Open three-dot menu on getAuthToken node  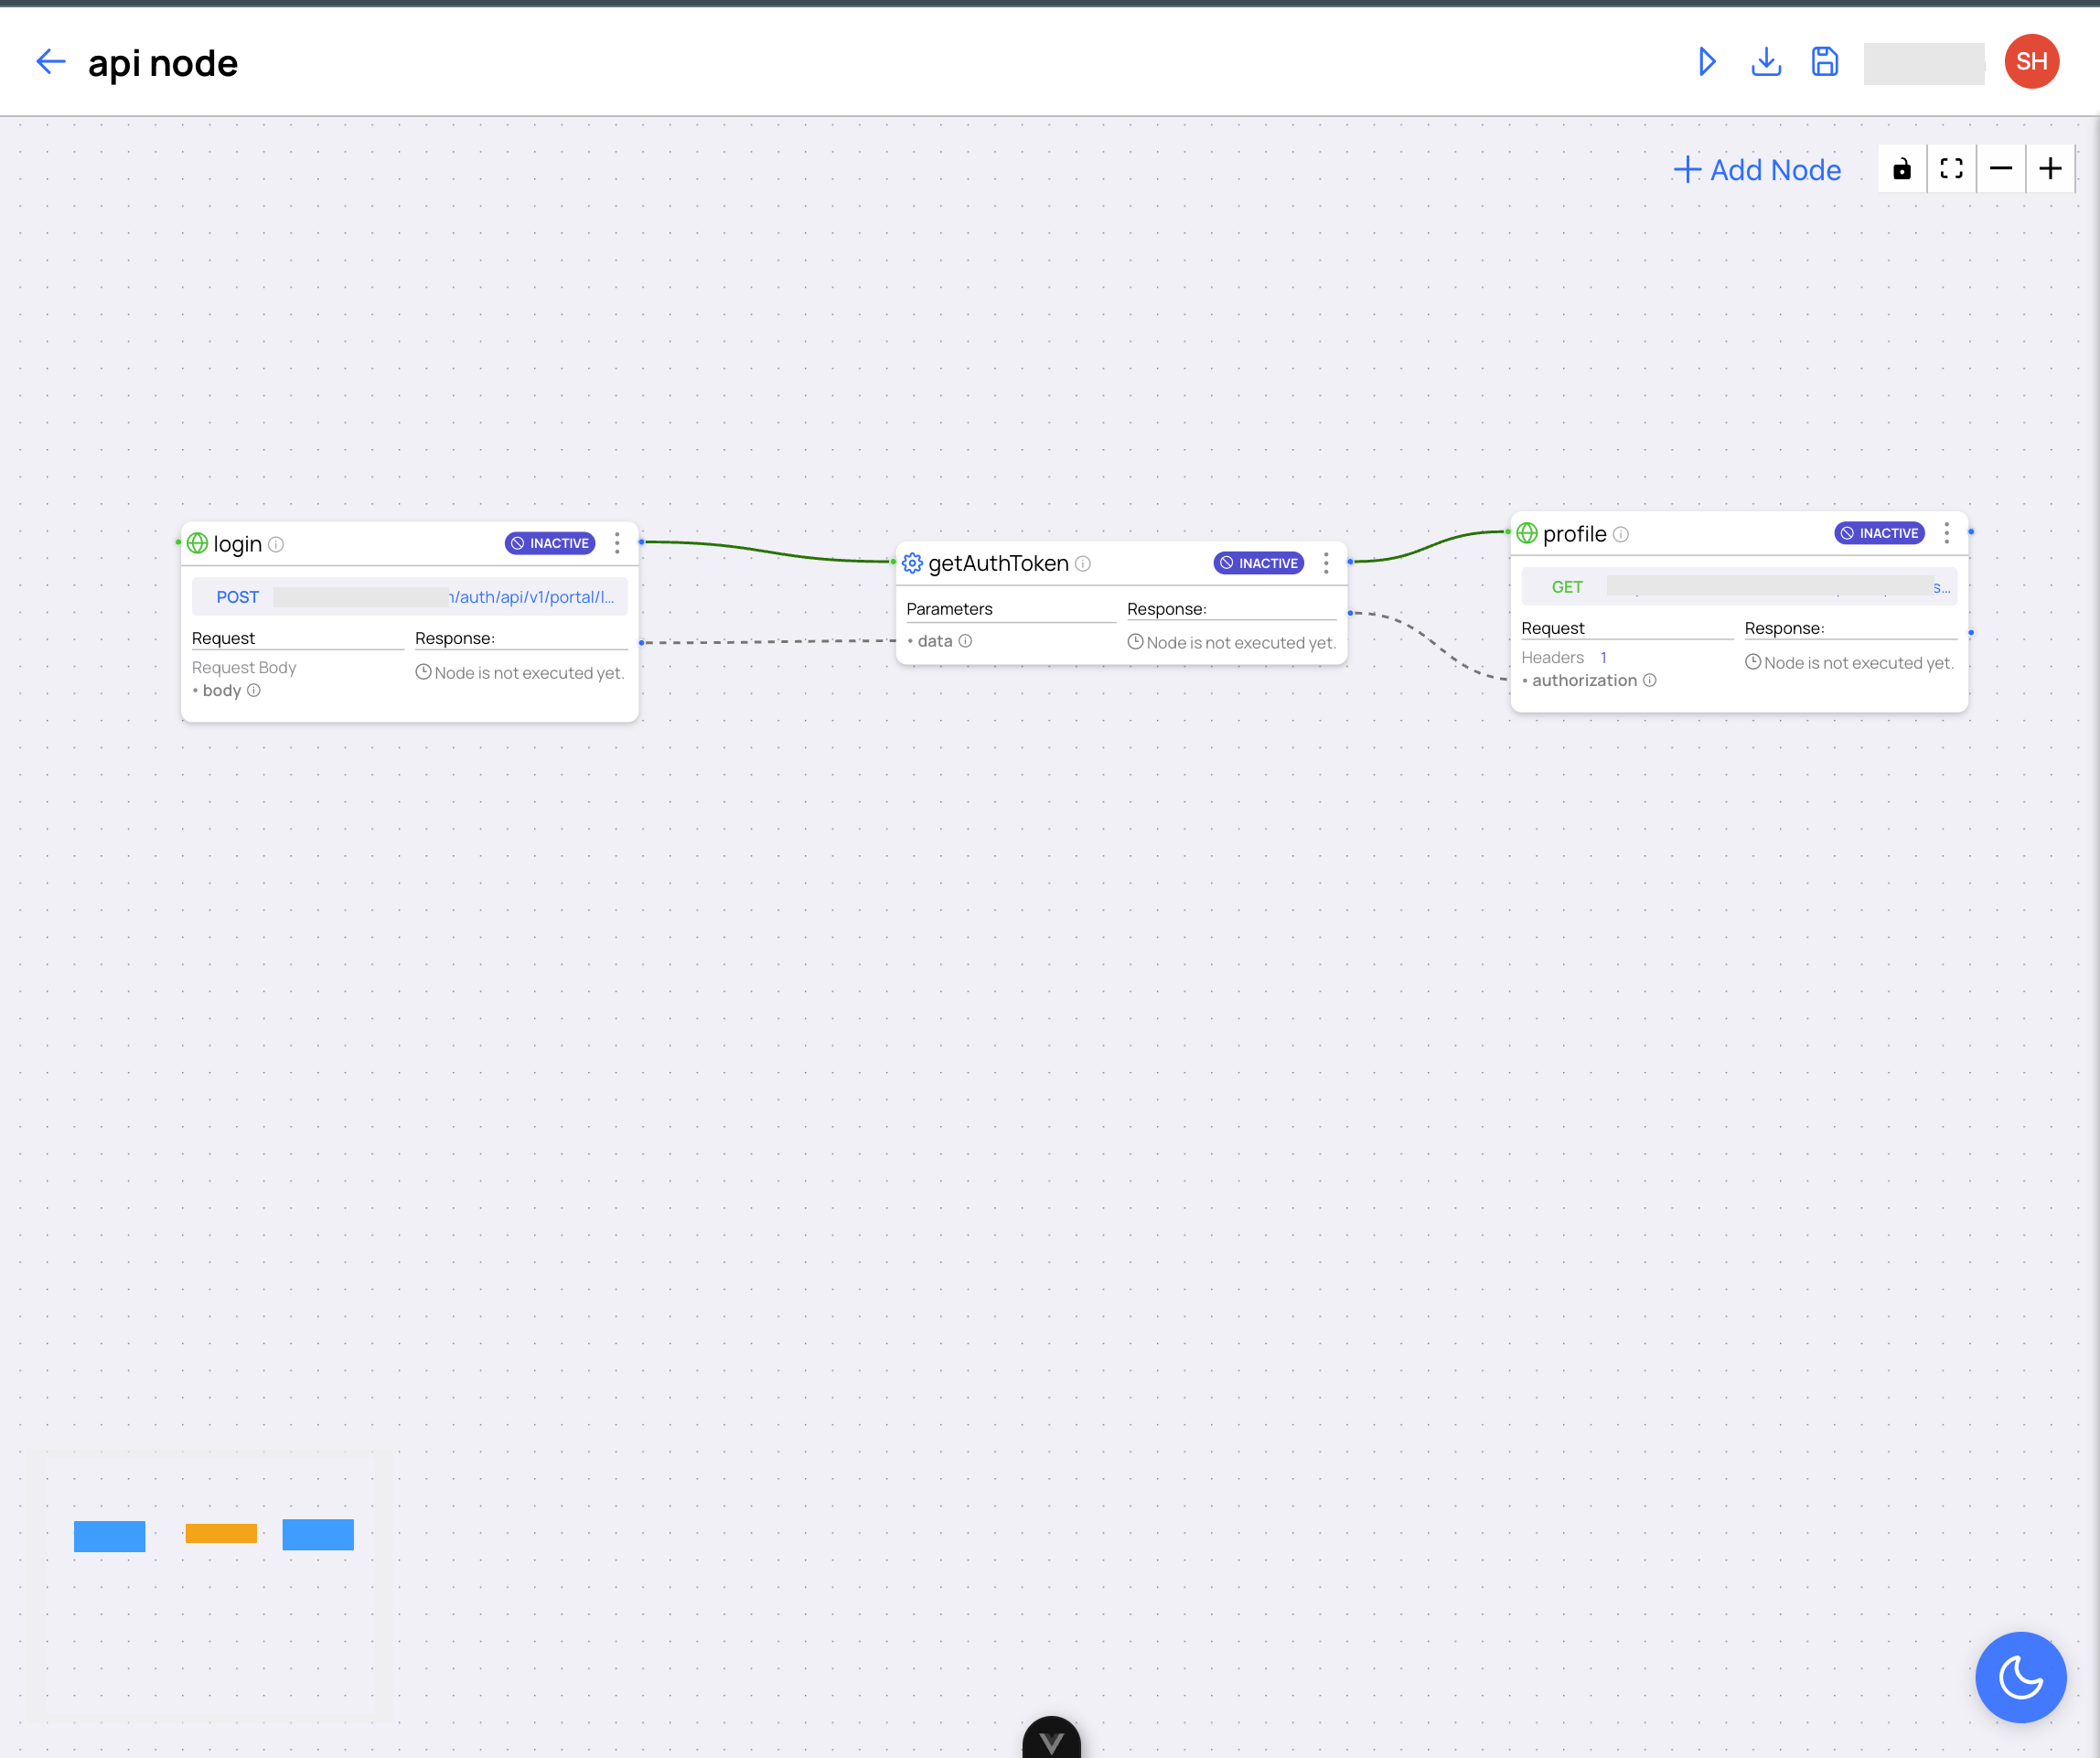tap(1326, 563)
